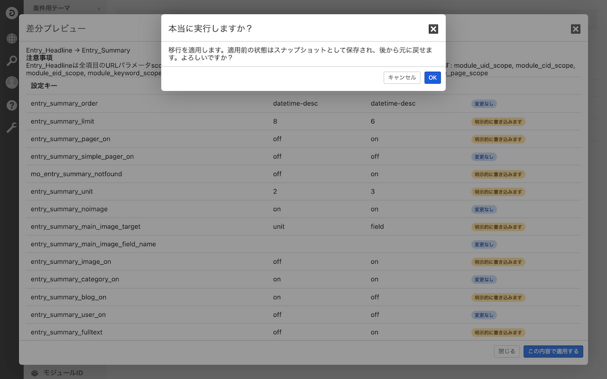Click the entry_summary_category_on key
The width and height of the screenshot is (607, 379).
[75, 279]
